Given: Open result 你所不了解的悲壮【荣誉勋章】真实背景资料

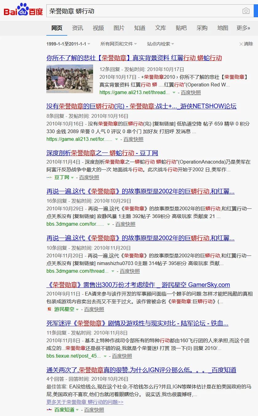Looking at the screenshot, I should click(134, 58).
